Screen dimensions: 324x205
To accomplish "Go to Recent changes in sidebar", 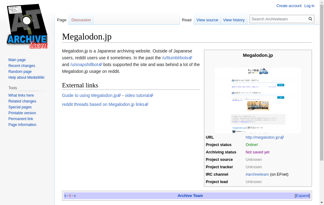I will pyautogui.click(x=22, y=66).
